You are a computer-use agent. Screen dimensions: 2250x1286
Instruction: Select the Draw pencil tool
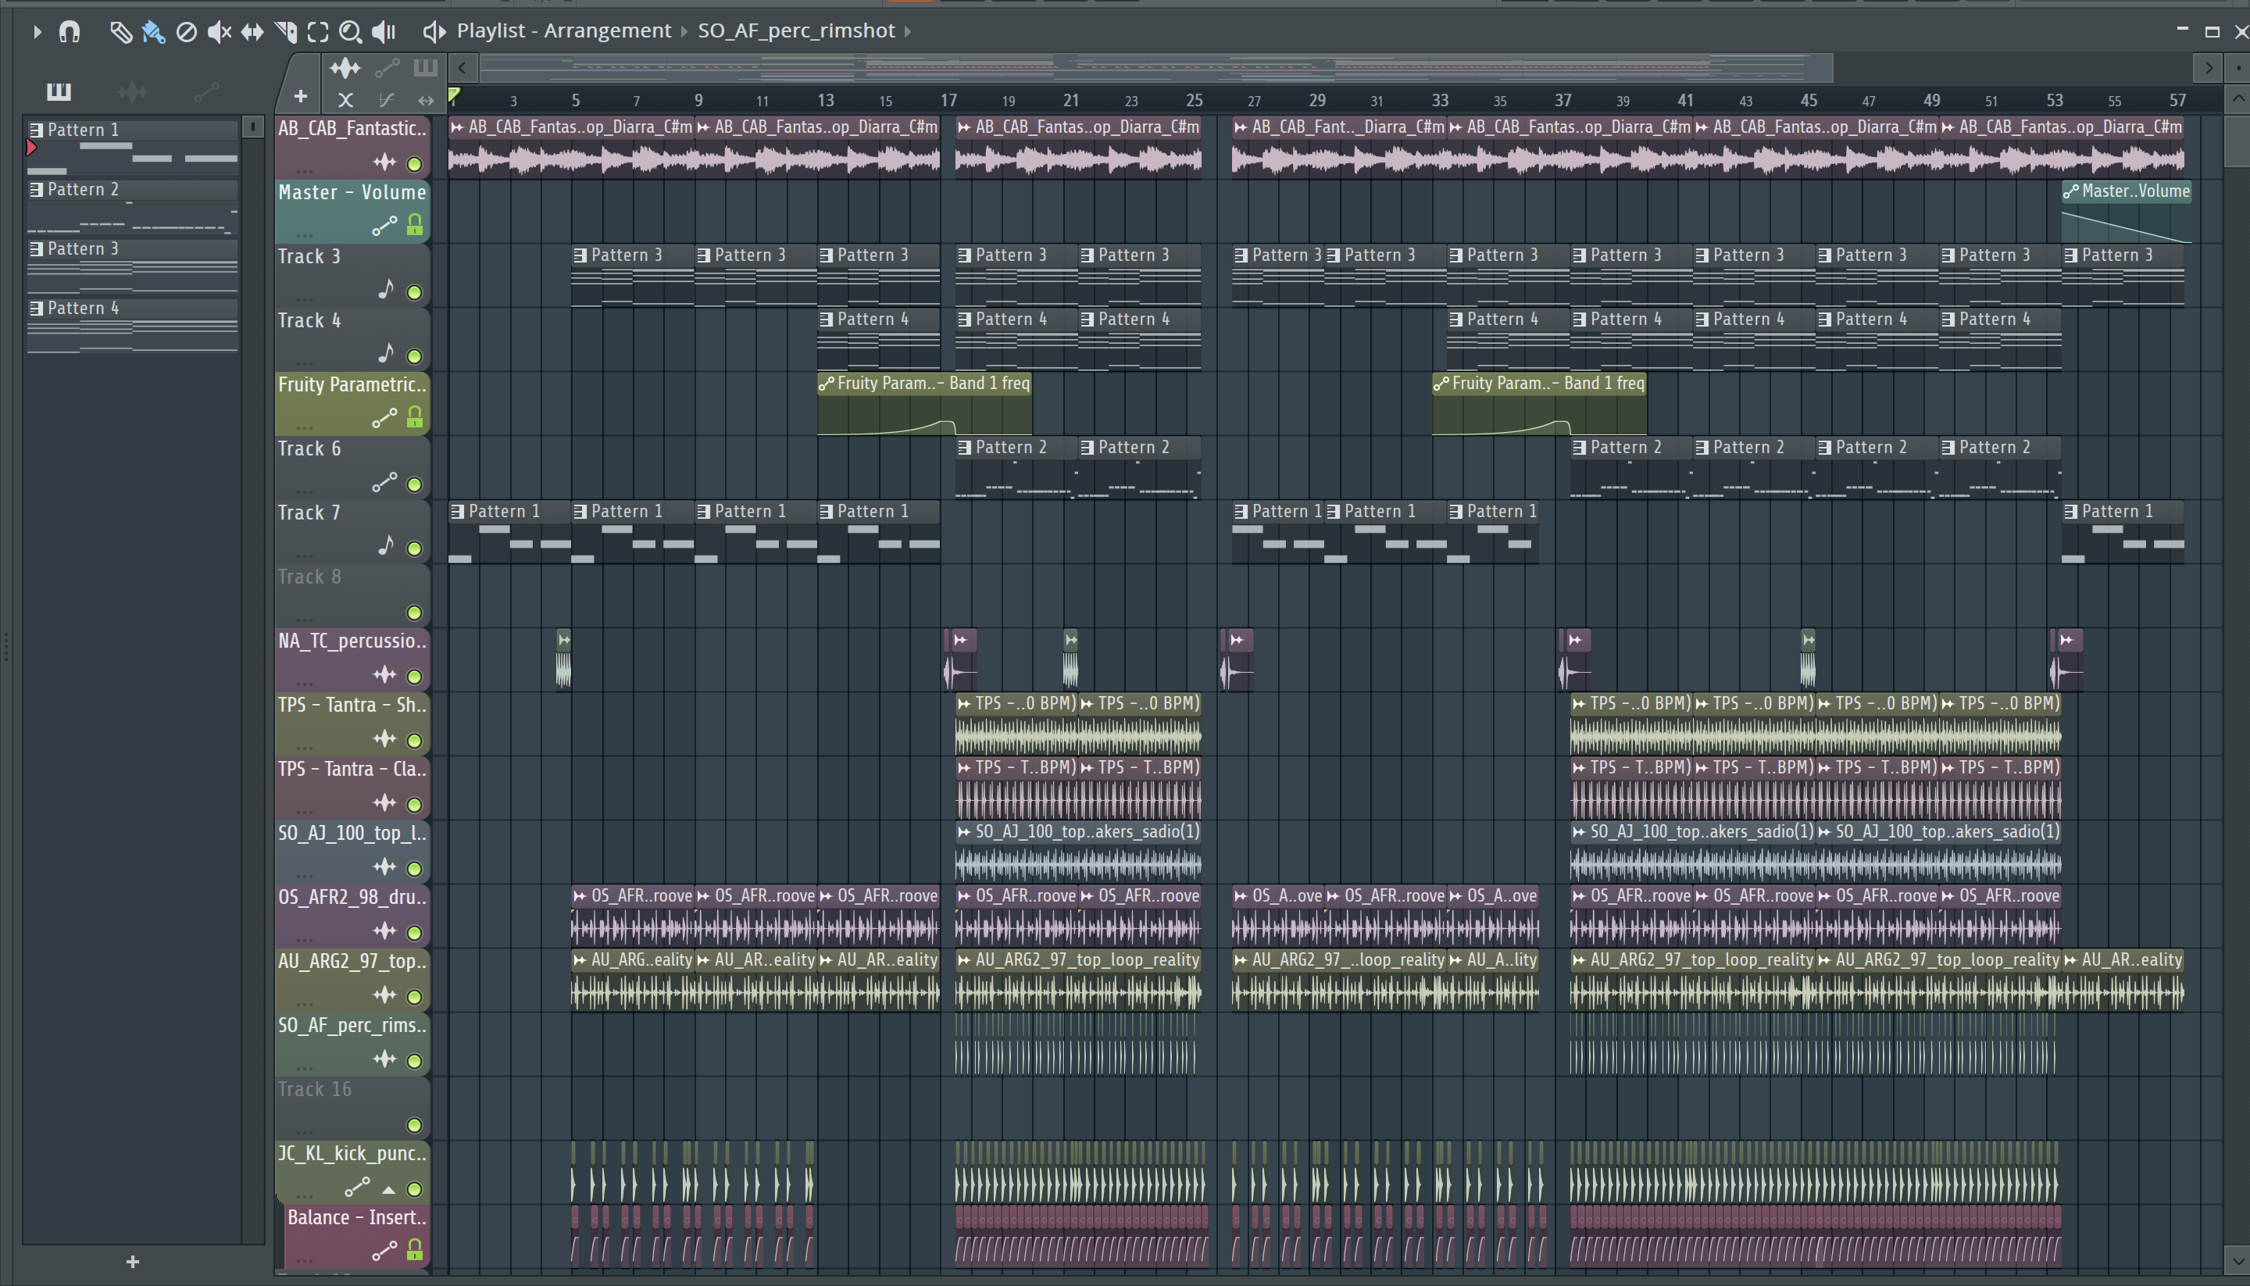(x=120, y=32)
